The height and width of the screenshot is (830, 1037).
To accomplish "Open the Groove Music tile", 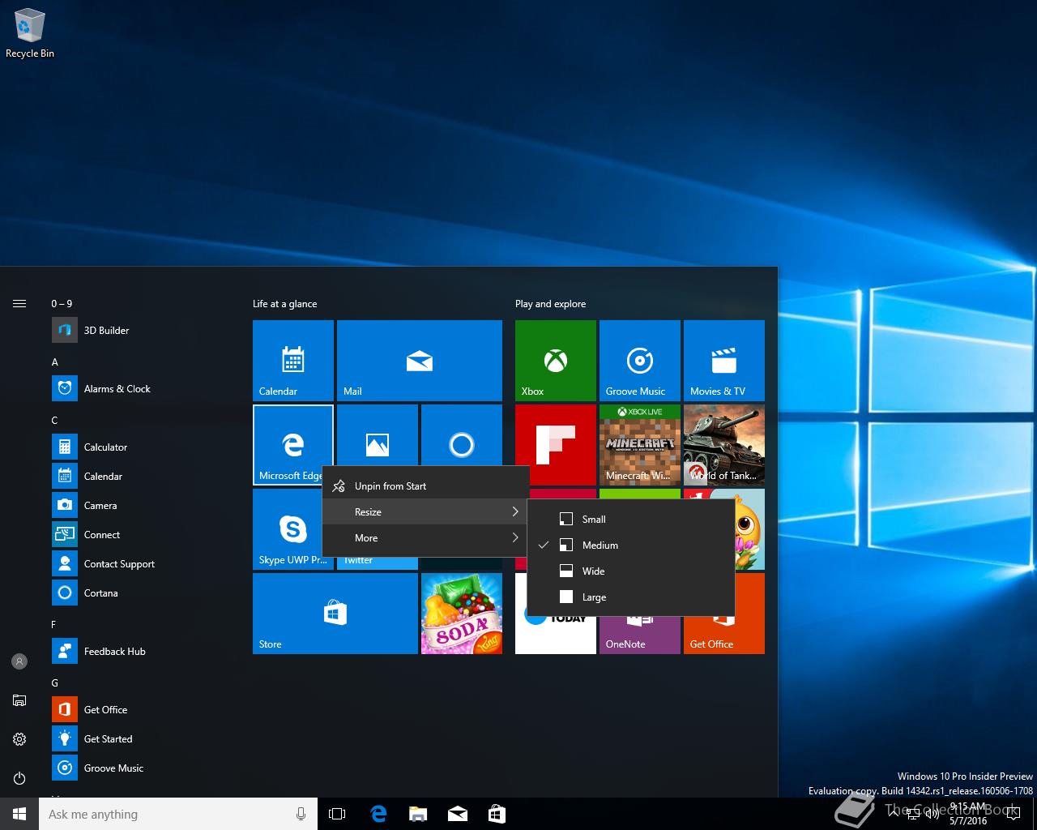I will tap(640, 361).
